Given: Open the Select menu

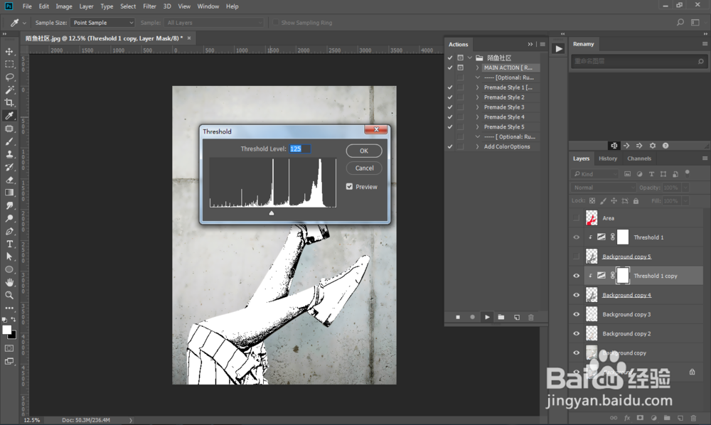Looking at the screenshot, I should (128, 6).
